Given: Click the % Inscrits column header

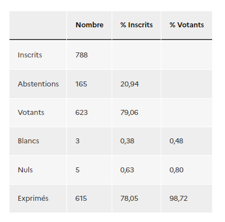Looking at the screenshot, I should tap(136, 25).
